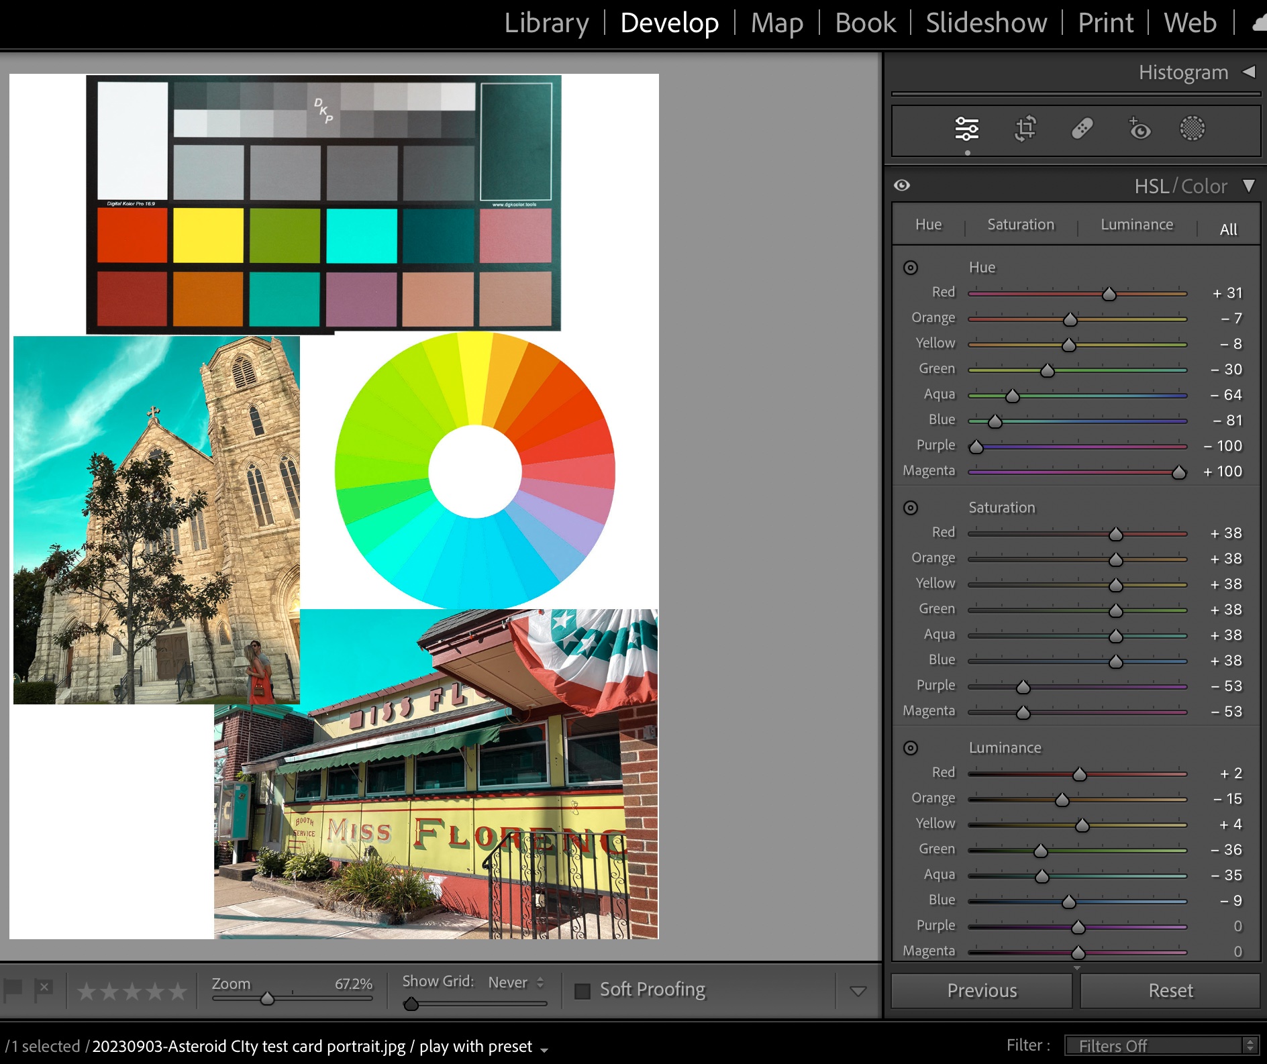The image size is (1267, 1064).
Task: Switch panel to Color mode
Action: [x=1204, y=186]
